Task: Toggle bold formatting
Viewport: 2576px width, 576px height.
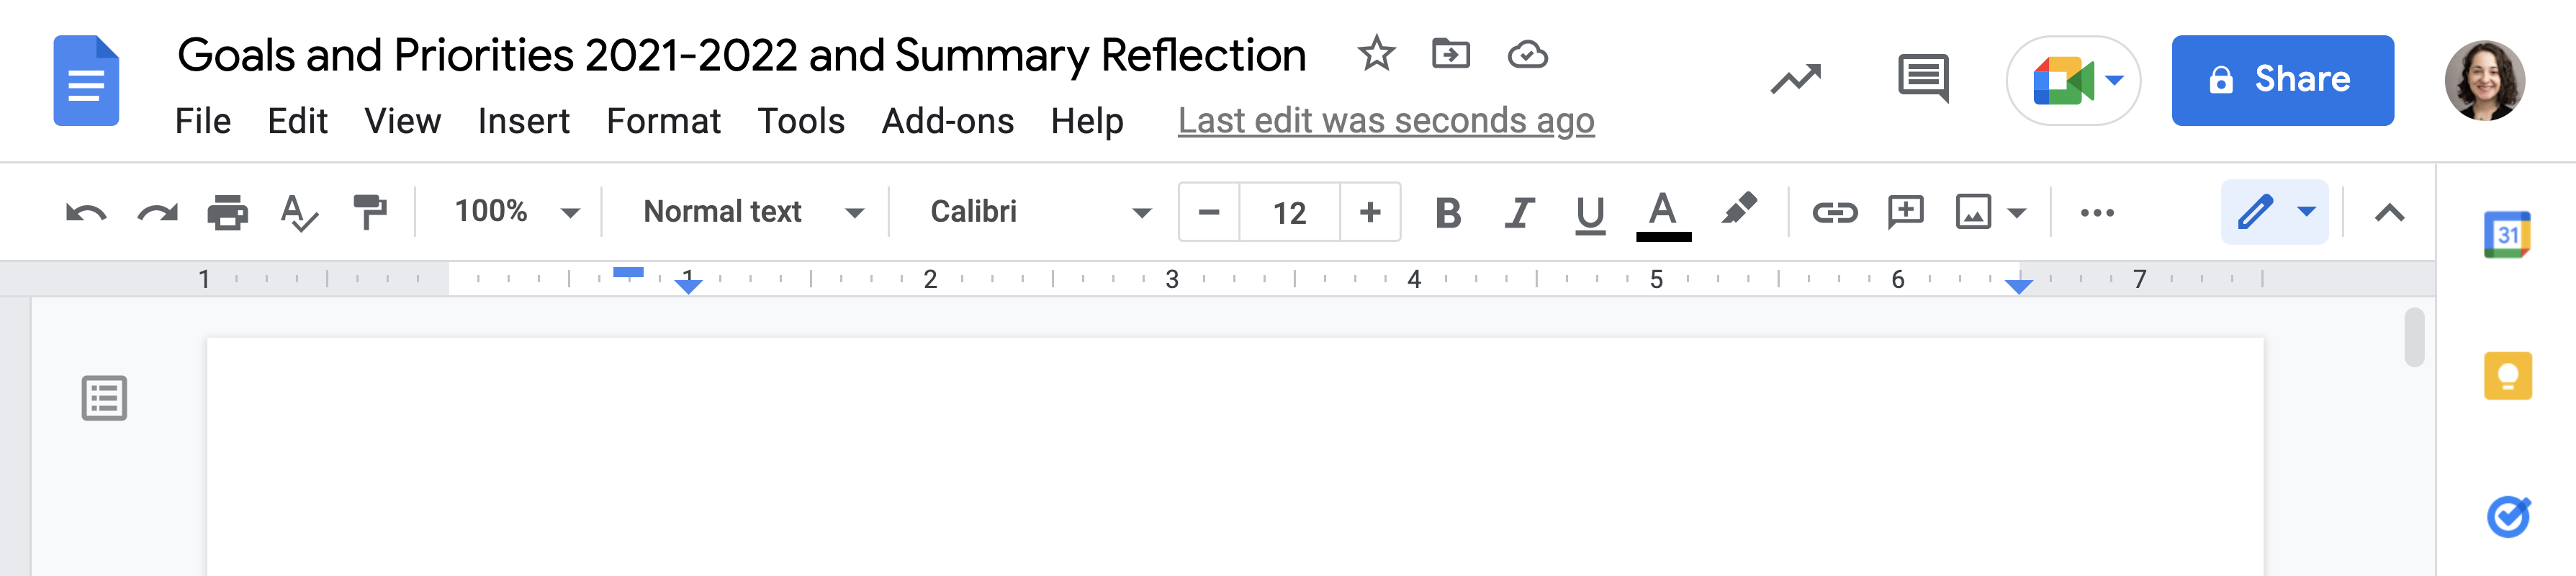Action: (x=1449, y=211)
